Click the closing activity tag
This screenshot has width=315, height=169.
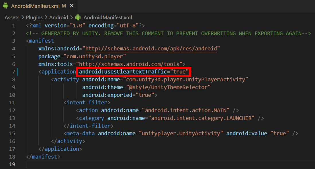[68, 141]
